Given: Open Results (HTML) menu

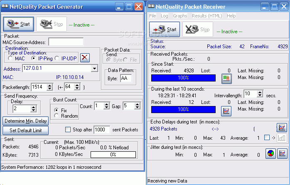Looking at the screenshot, I should tap(207, 16).
